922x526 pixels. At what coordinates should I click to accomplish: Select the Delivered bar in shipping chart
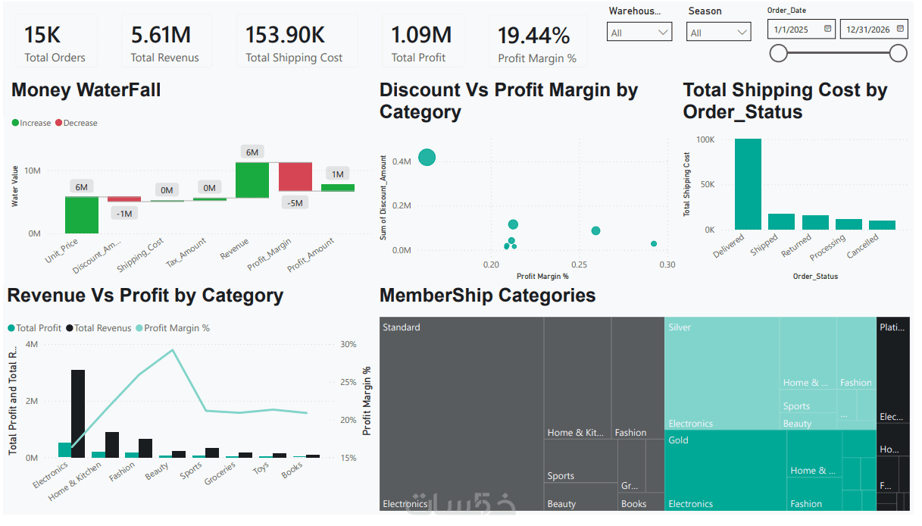pyautogui.click(x=748, y=184)
